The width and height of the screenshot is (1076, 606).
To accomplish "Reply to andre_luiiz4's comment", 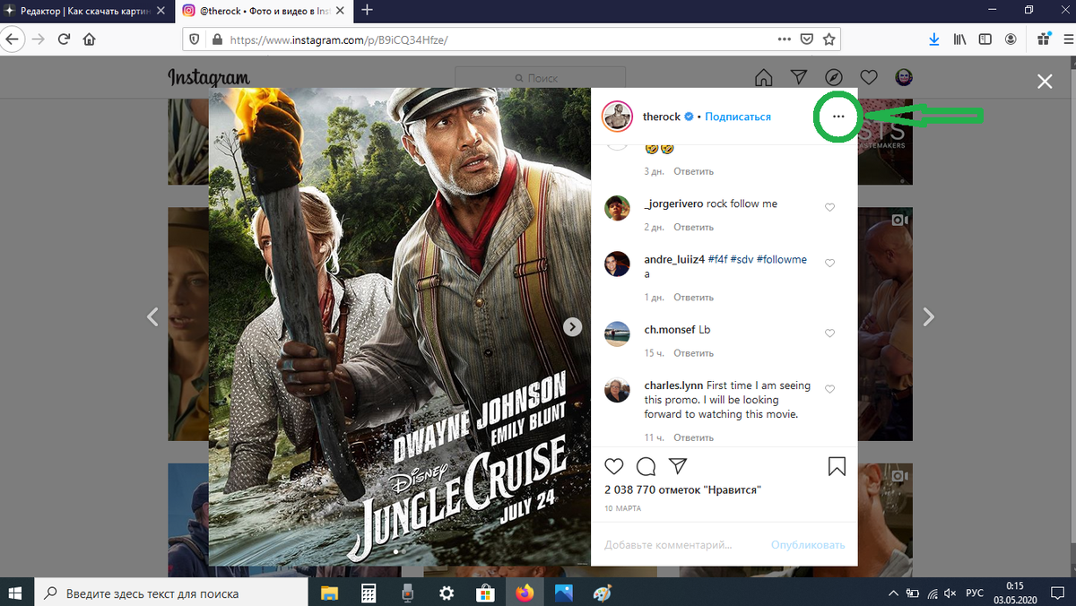I will pyautogui.click(x=693, y=297).
